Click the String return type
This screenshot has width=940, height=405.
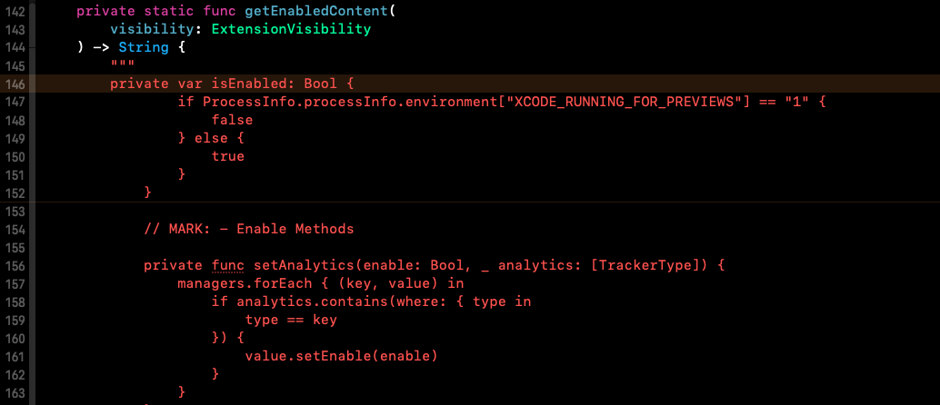tap(143, 47)
